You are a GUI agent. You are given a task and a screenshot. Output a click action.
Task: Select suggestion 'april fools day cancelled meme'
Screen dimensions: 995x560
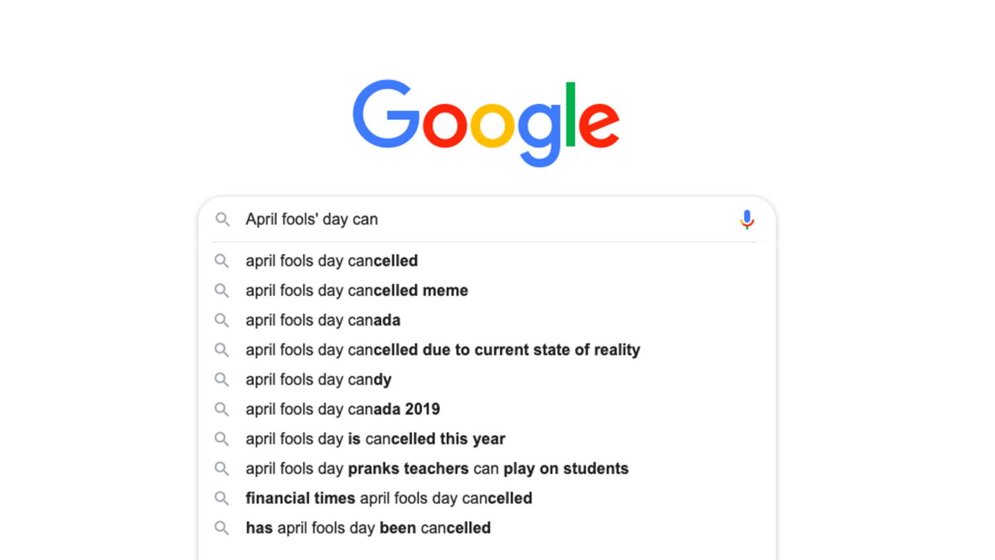tap(356, 290)
